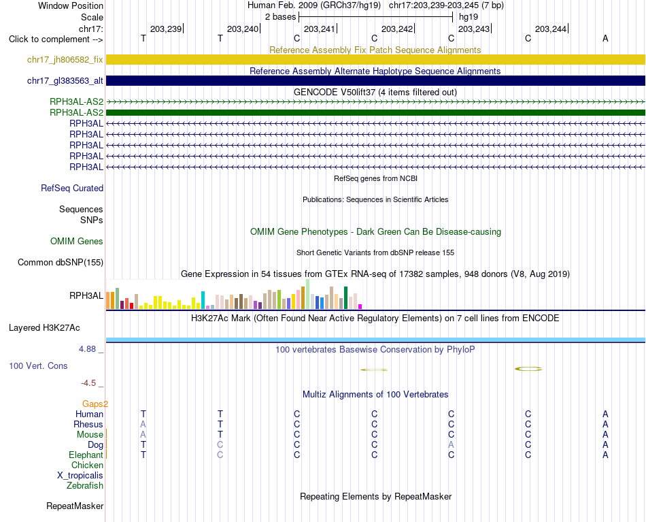
Task: Open the OMIM Genes track label
Action: 77,241
